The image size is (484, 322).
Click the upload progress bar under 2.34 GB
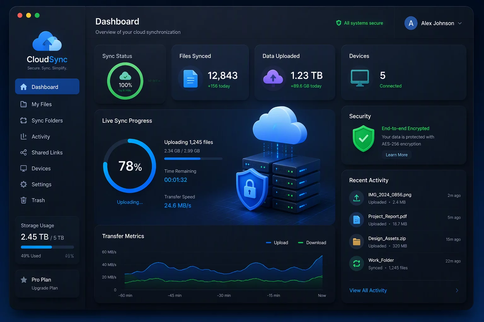coord(193,159)
